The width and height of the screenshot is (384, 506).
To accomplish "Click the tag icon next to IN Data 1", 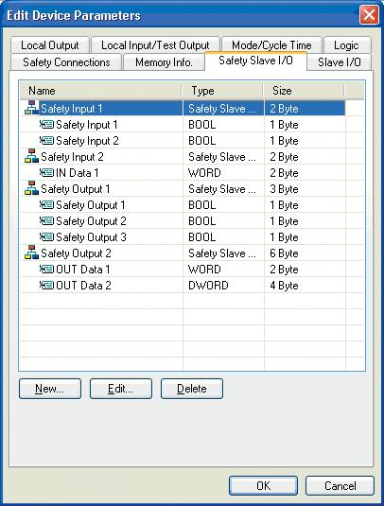I will tap(46, 173).
